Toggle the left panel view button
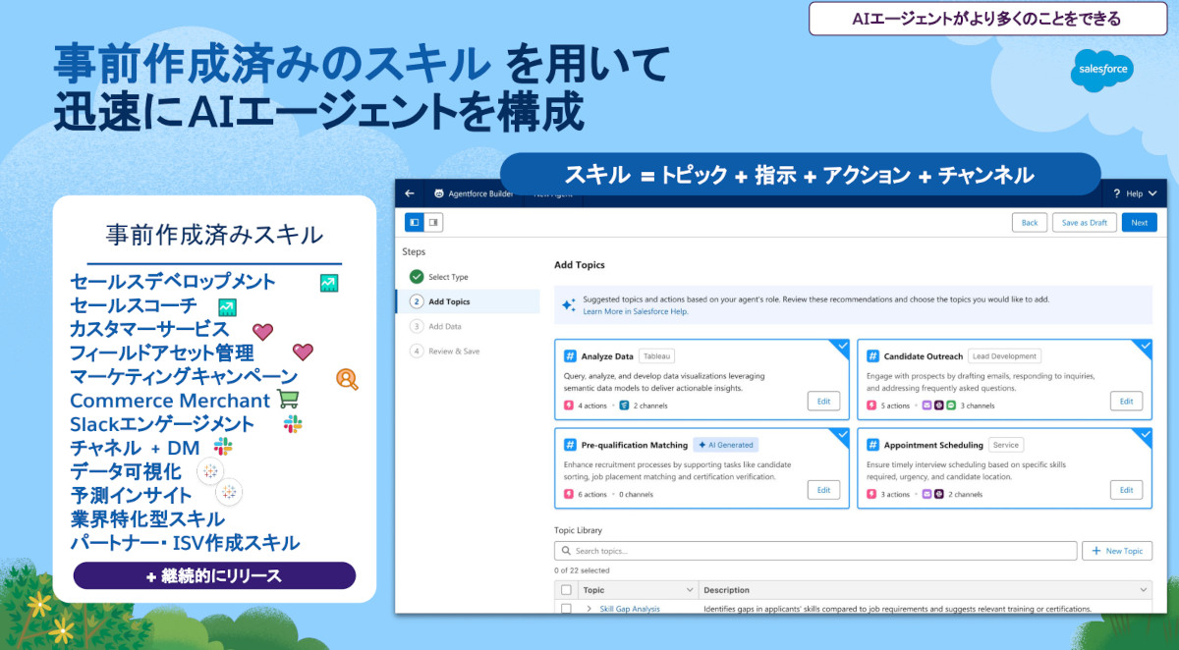1179x650 pixels. click(415, 223)
